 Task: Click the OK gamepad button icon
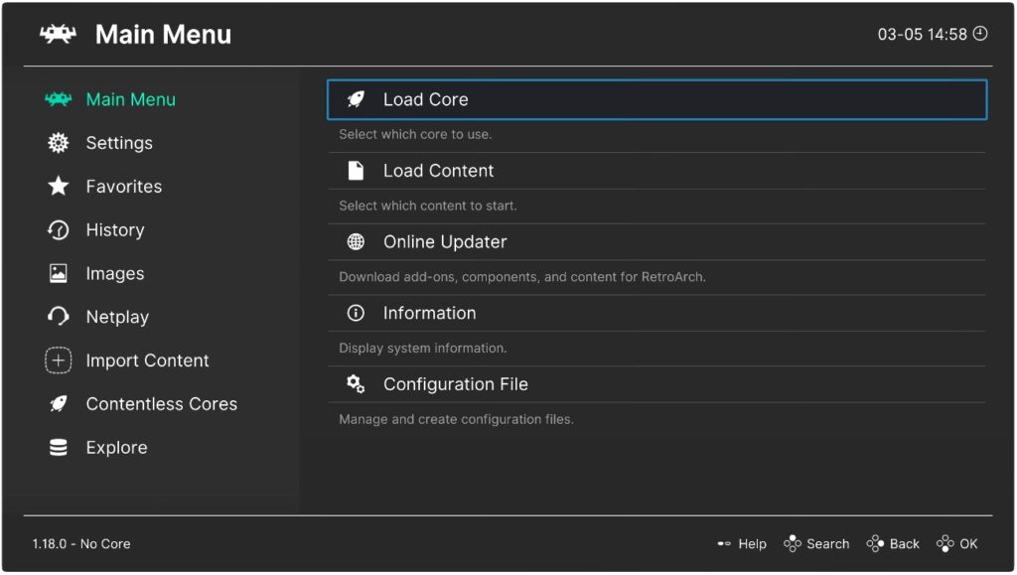[945, 543]
